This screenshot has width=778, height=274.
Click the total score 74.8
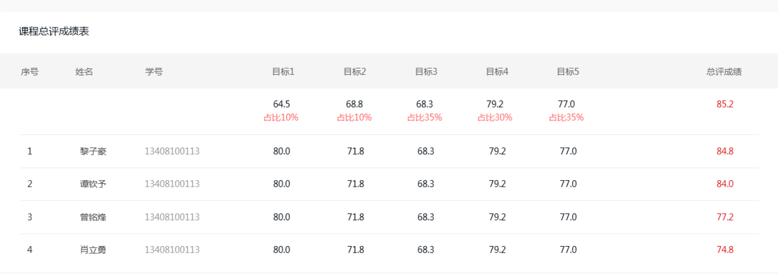[x=725, y=250]
